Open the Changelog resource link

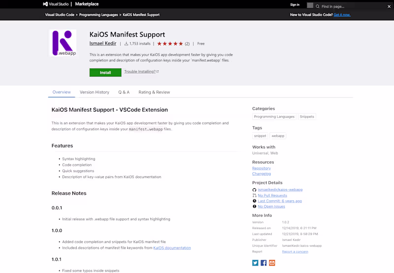pyautogui.click(x=262, y=174)
